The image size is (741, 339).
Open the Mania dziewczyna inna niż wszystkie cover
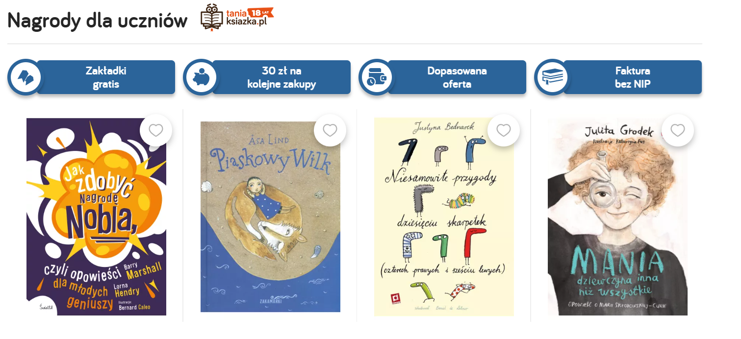[617, 217]
